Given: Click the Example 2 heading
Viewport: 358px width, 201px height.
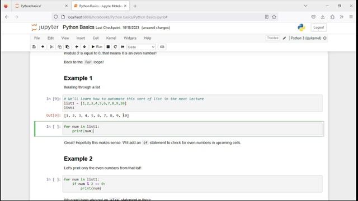Looking at the screenshot, I should point(78,159).
